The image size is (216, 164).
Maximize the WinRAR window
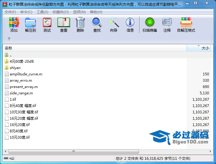click(x=195, y=3)
